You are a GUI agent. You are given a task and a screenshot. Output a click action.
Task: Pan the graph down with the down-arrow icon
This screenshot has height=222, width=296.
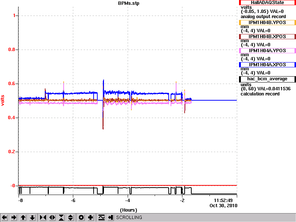pos(33,218)
